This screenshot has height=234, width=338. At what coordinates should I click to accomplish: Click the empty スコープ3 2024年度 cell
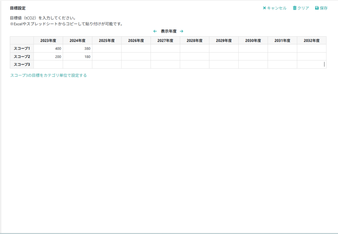coord(78,65)
